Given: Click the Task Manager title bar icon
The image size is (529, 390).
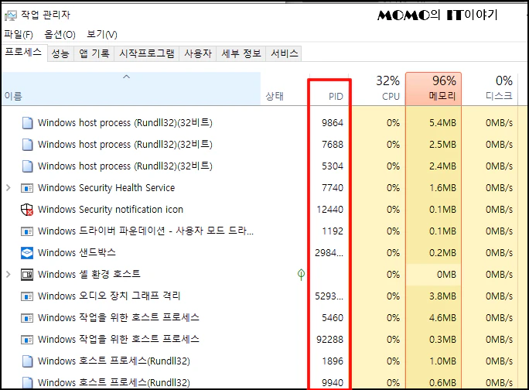Looking at the screenshot, I should (x=11, y=15).
